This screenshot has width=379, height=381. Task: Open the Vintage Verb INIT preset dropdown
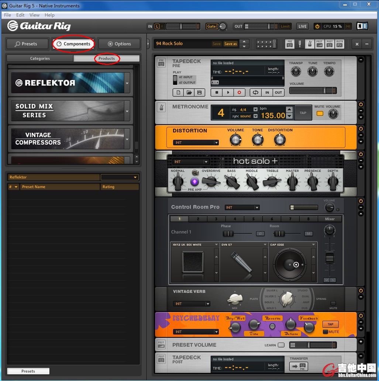click(191, 304)
